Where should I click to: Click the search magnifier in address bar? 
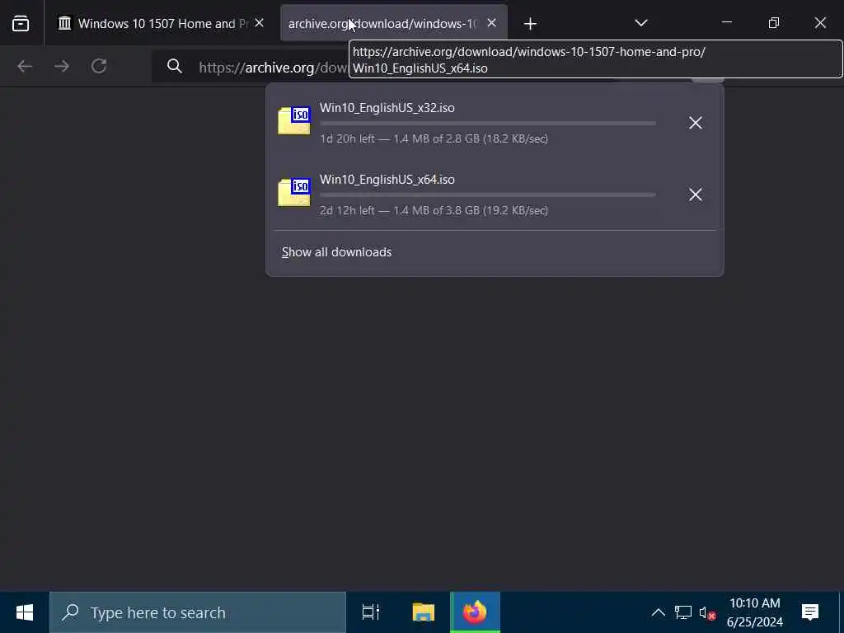(x=175, y=67)
